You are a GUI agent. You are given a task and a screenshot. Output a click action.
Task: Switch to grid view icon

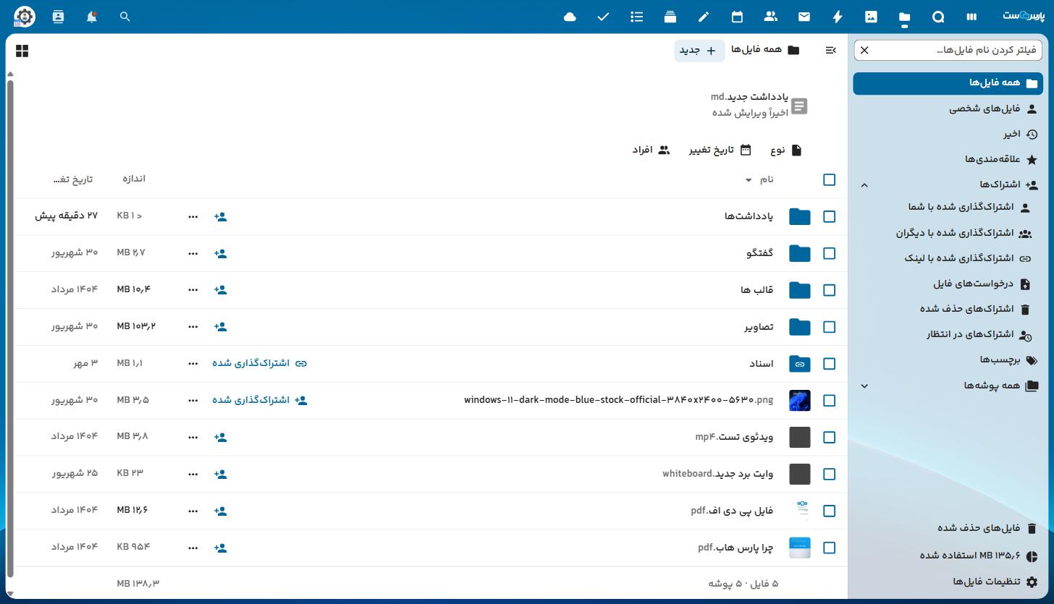pos(22,51)
